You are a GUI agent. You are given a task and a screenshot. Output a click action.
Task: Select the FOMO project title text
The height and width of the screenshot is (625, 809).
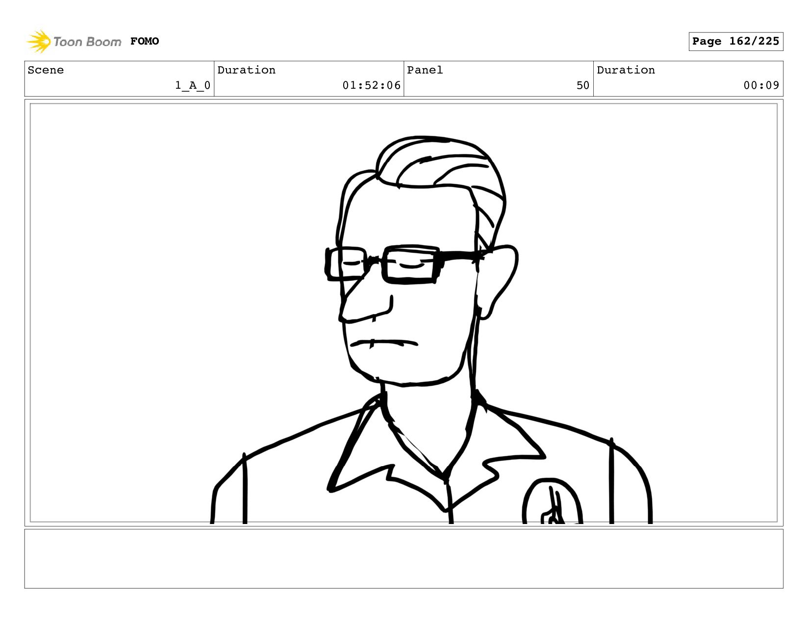(x=145, y=41)
